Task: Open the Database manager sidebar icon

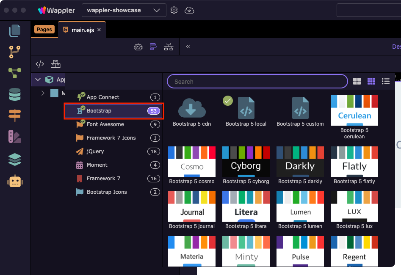Action: (x=15, y=94)
